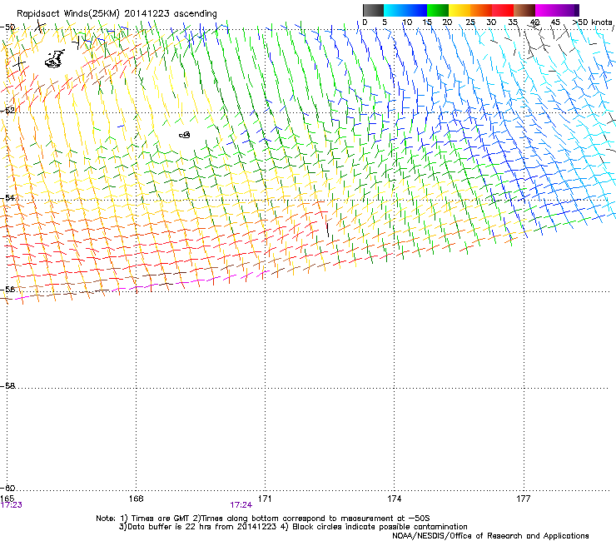Click the purple time stamp '17:24'
The image size is (616, 541).
coord(241,505)
